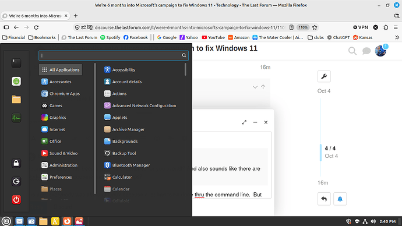Open the screenshot tool on the taskbar
The image size is (402, 226).
pyautogui.click(x=31, y=221)
